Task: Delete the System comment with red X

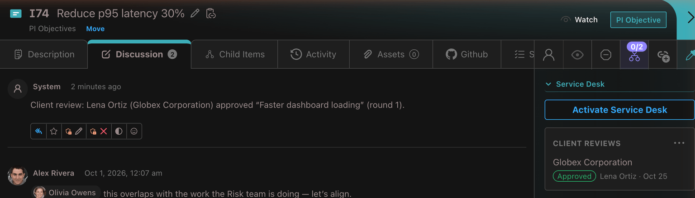Action: (x=99, y=131)
